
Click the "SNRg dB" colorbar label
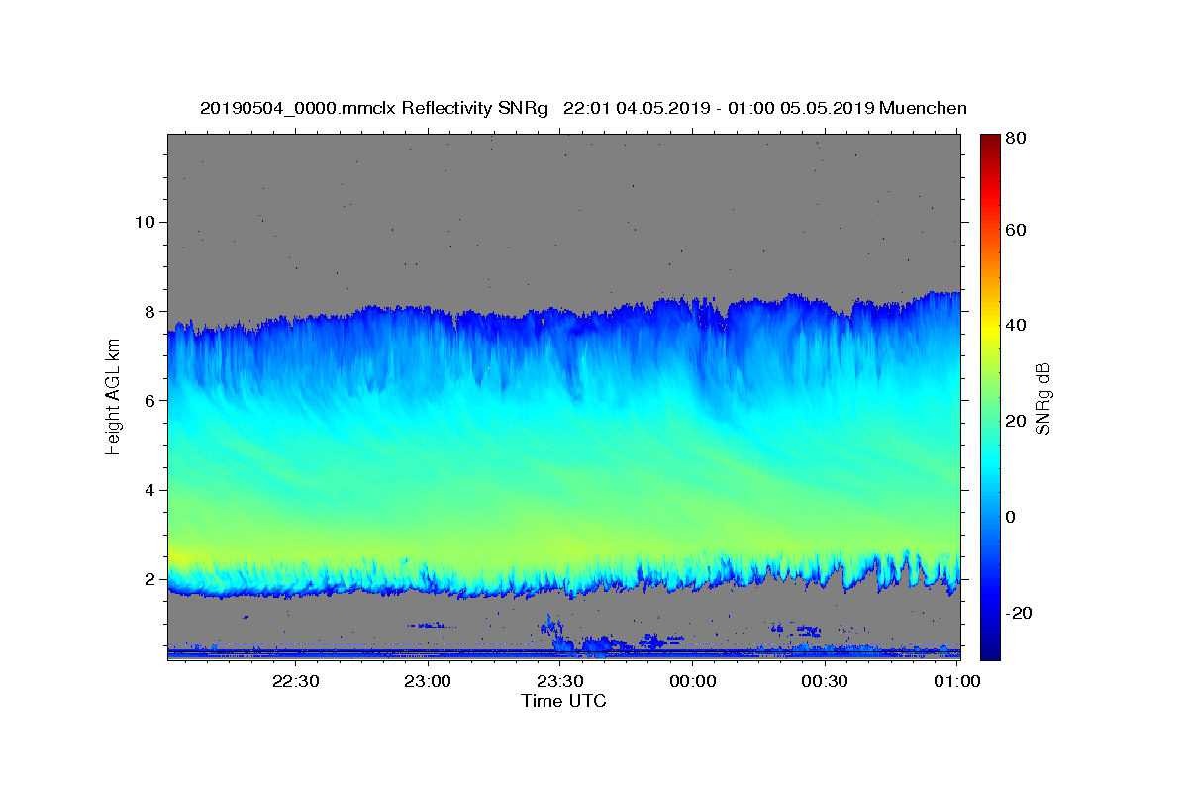coord(1043,399)
